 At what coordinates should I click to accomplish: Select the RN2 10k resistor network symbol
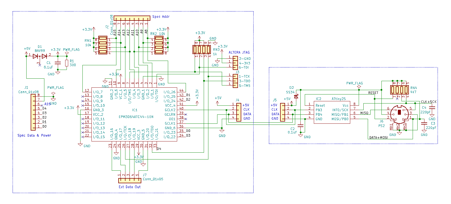click(x=159, y=45)
